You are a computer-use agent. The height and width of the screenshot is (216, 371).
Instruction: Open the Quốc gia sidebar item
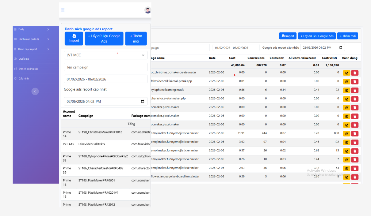pos(24,59)
